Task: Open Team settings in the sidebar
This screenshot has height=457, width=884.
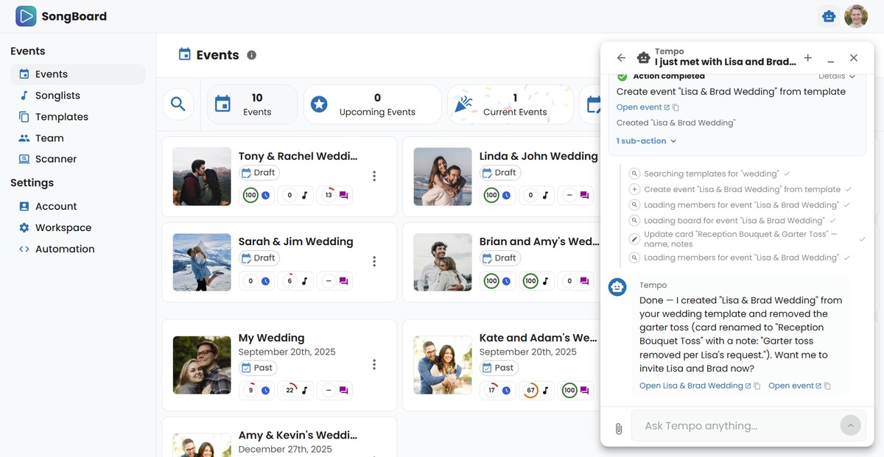Action: (x=49, y=138)
